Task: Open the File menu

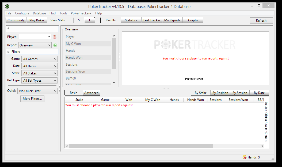Action: point(9,13)
